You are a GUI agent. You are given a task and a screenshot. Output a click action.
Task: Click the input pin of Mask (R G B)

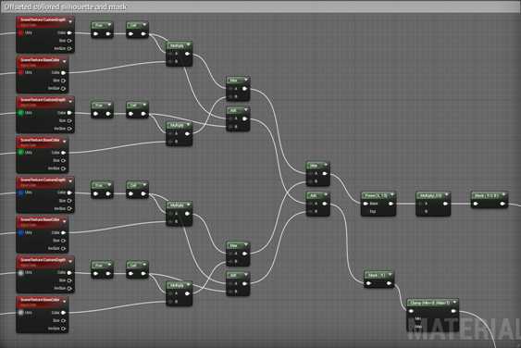point(476,204)
